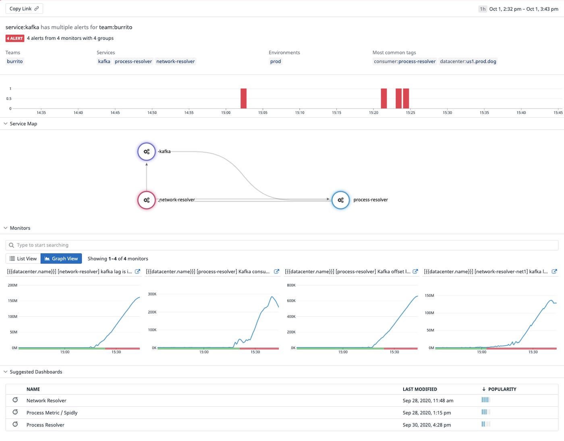Image resolution: width=564 pixels, height=441 pixels.
Task: Switch monitors to List View
Action: (23, 259)
